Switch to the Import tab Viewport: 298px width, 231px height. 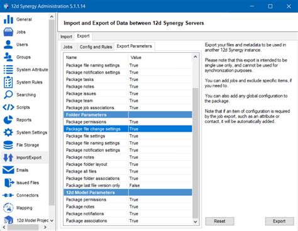pyautogui.click(x=66, y=36)
